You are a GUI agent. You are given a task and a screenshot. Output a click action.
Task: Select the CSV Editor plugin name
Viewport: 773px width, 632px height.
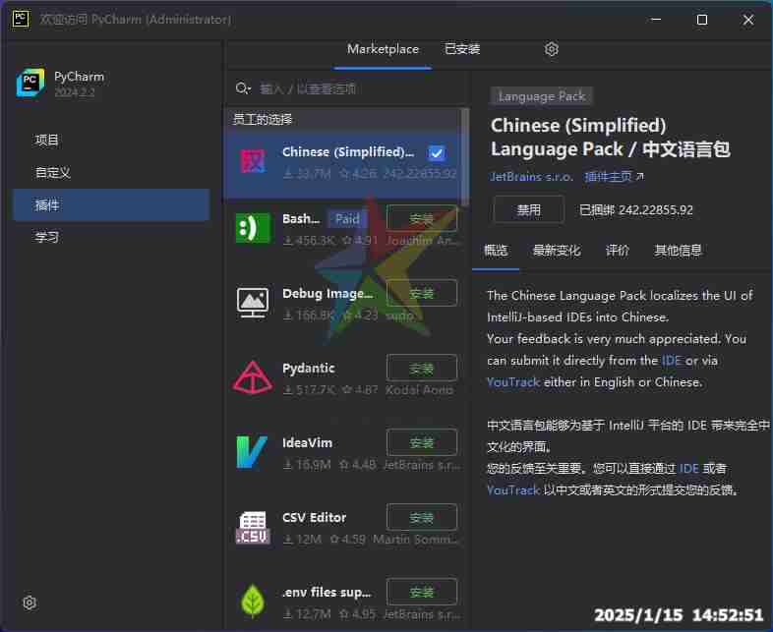click(x=314, y=517)
